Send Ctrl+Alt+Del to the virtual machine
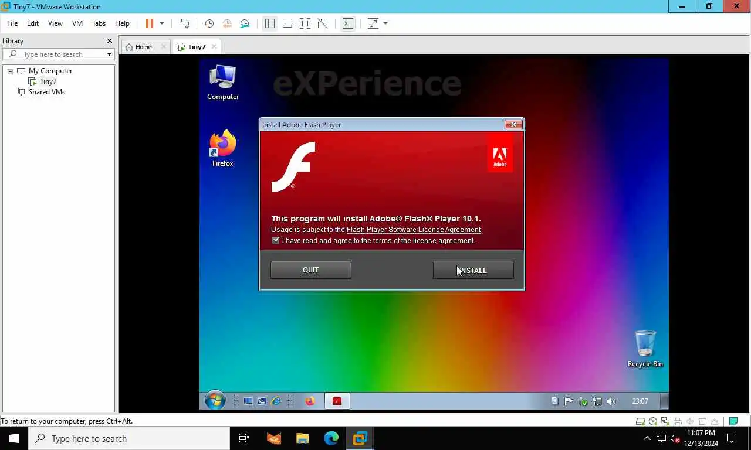The height and width of the screenshot is (450, 751). [184, 23]
